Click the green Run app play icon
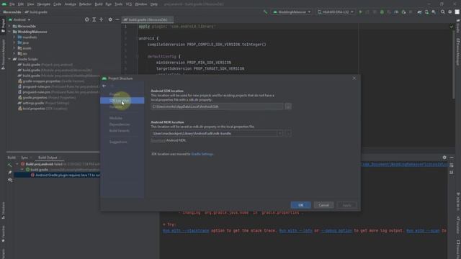 [360, 12]
